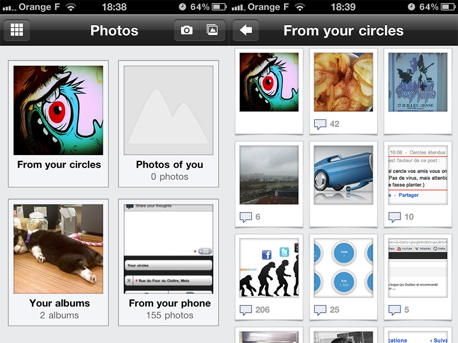Tap comment icon showing 42 comments
This screenshot has width=458, height=343.
320,124
